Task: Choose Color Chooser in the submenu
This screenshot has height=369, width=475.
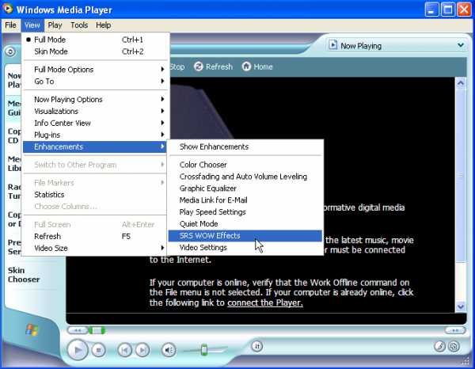Action: (245, 165)
